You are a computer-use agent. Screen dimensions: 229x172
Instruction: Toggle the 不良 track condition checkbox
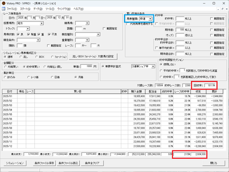click(49, 34)
